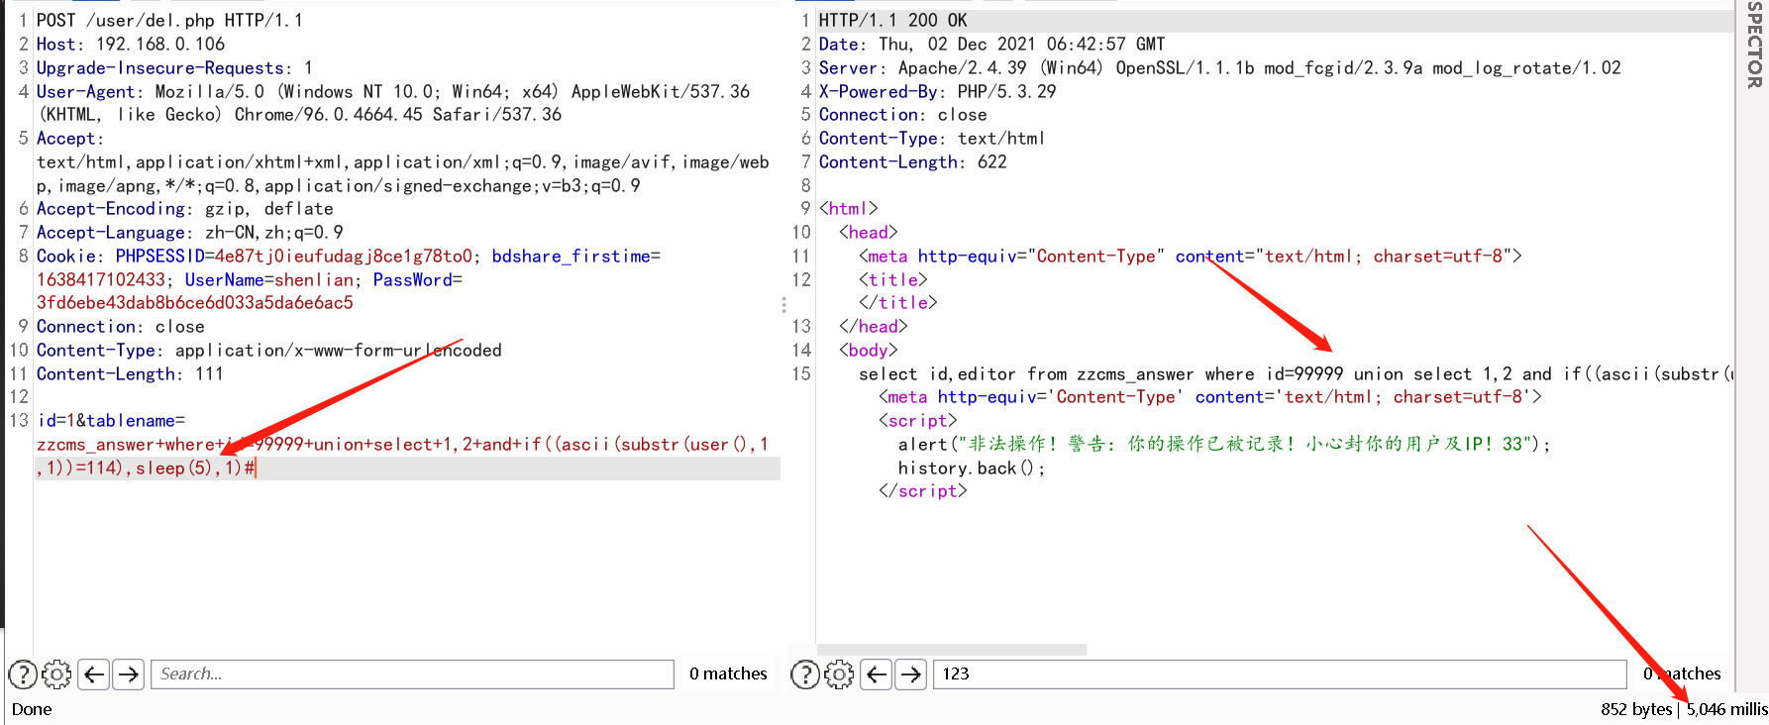Image resolution: width=1769 pixels, height=725 pixels.
Task: Click the select id,editor SQL statement line
Action: tap(1297, 373)
